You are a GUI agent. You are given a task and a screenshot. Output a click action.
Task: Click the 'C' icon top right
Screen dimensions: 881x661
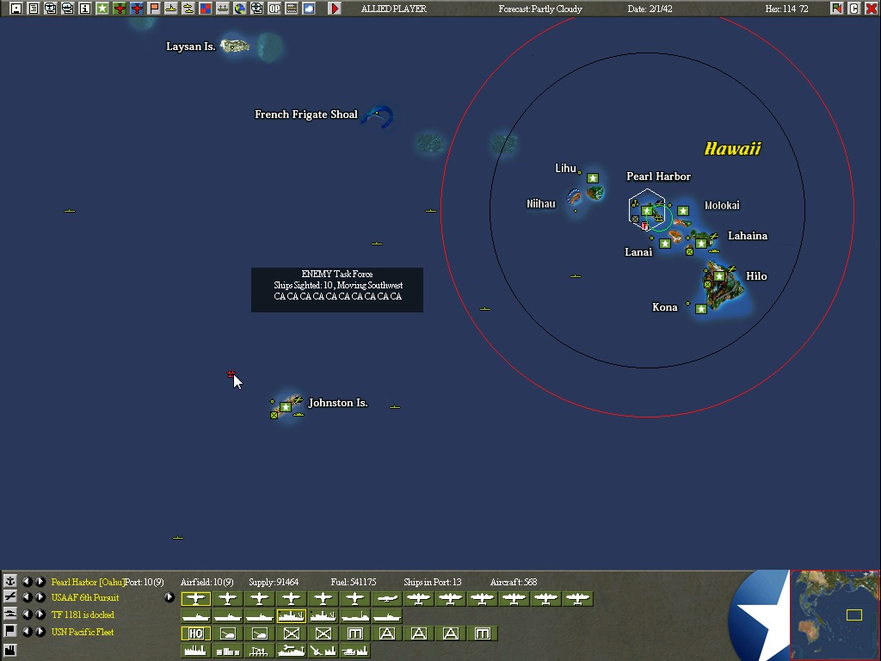(x=854, y=9)
